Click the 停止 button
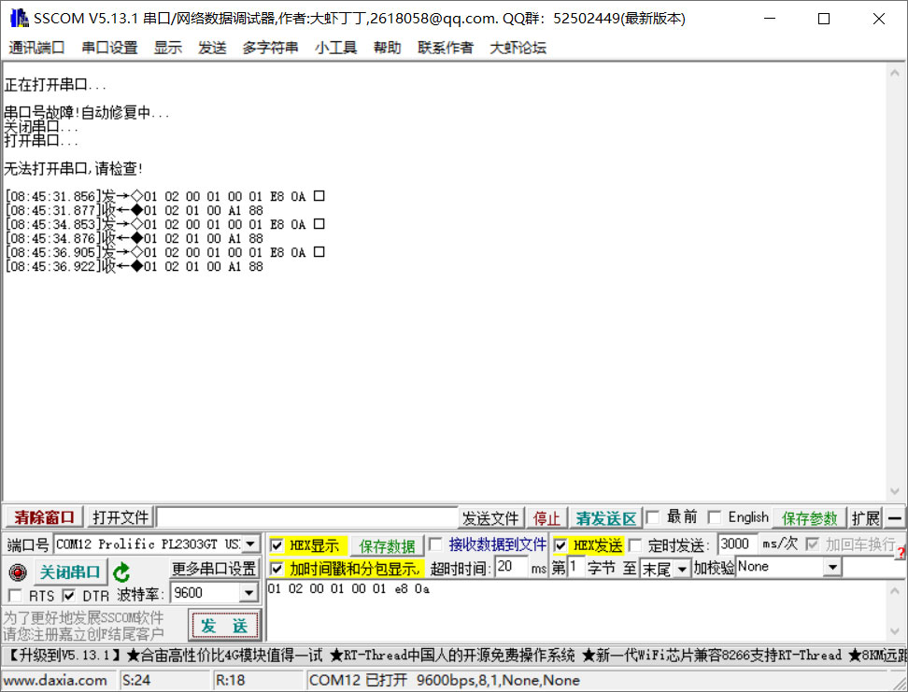Viewport: 908px width, 692px height. [546, 518]
